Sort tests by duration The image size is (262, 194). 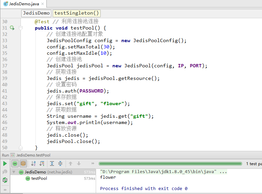click(x=42, y=163)
